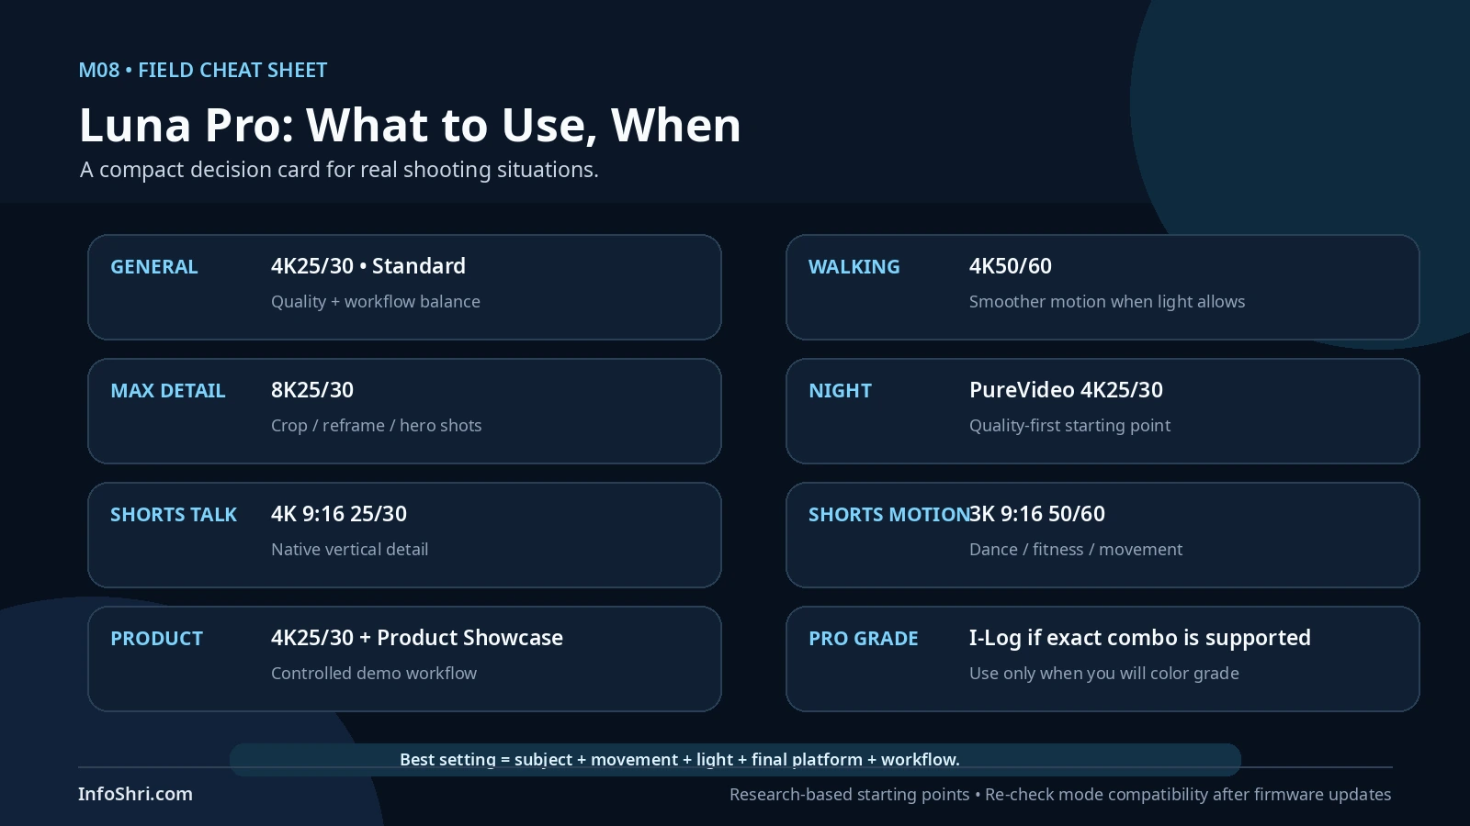Click 'Quality-first starting point' description

click(1070, 426)
